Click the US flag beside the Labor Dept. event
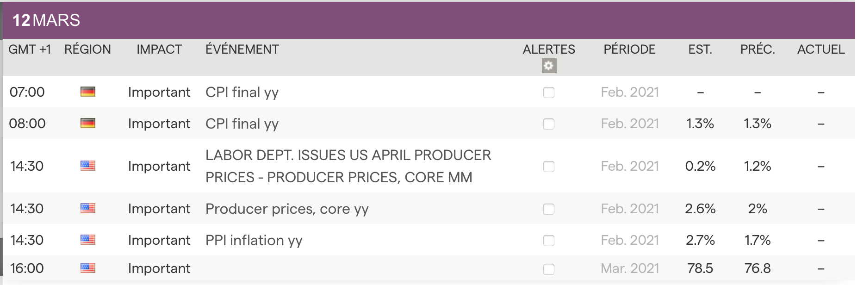The image size is (857, 285). coord(87,166)
